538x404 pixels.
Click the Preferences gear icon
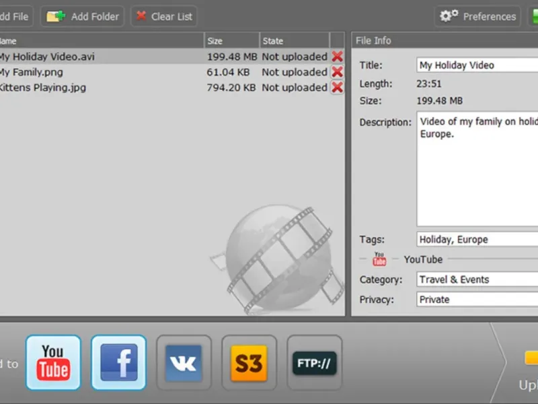[x=449, y=15]
